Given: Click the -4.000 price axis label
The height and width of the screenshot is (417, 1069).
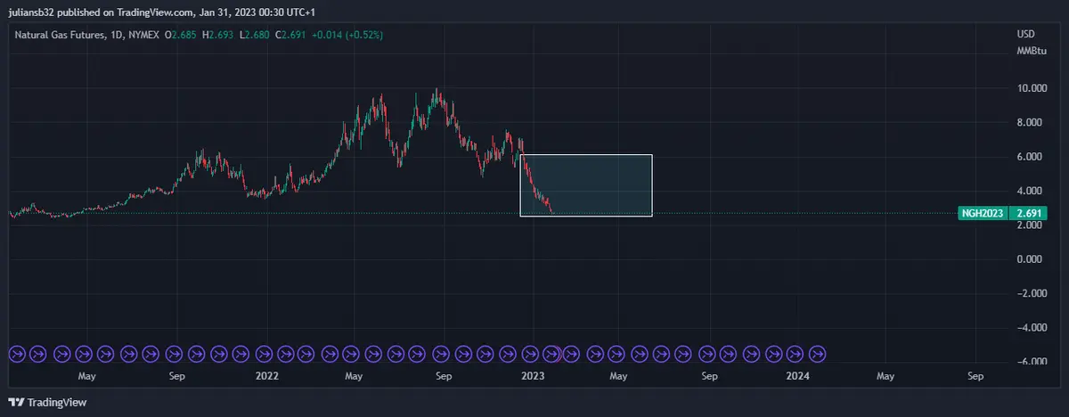Looking at the screenshot, I should (x=1032, y=328).
